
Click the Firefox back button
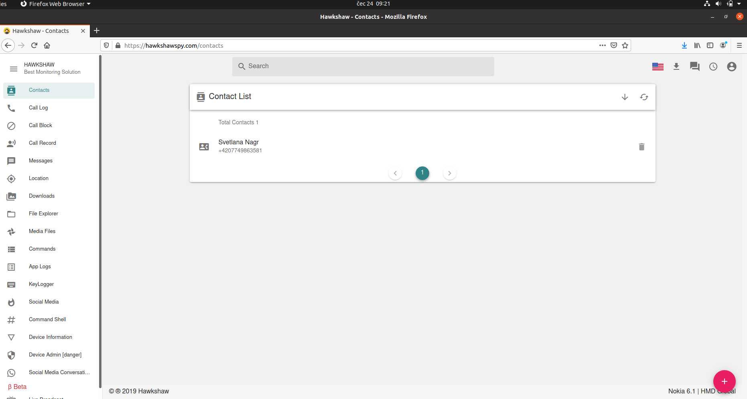click(x=8, y=45)
